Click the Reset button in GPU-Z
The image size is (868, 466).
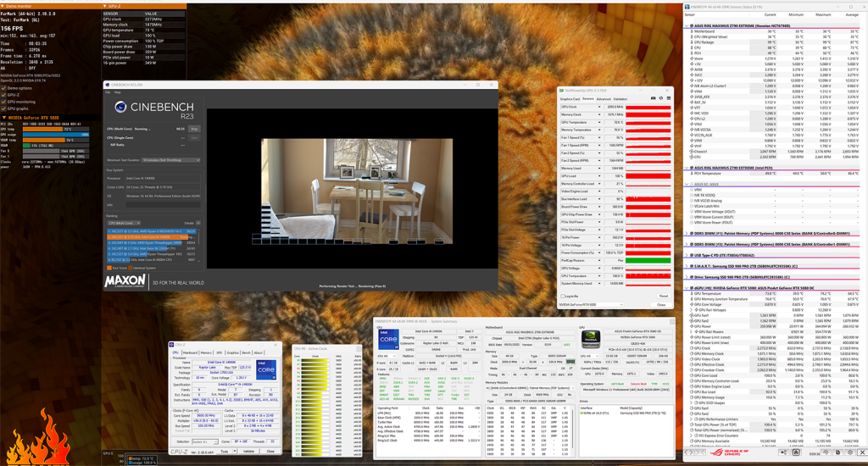[663, 296]
